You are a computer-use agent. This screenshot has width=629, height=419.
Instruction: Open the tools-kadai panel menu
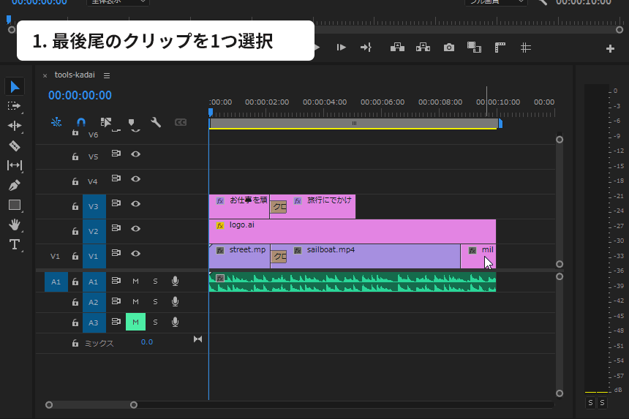click(x=107, y=75)
